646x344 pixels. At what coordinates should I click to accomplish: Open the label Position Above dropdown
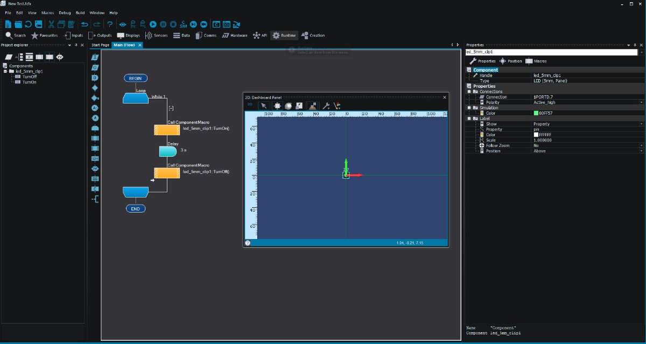pos(642,151)
